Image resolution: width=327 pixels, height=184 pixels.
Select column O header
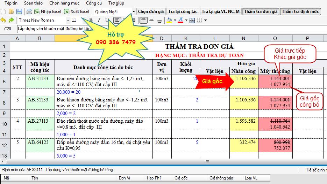(x=275, y=38)
